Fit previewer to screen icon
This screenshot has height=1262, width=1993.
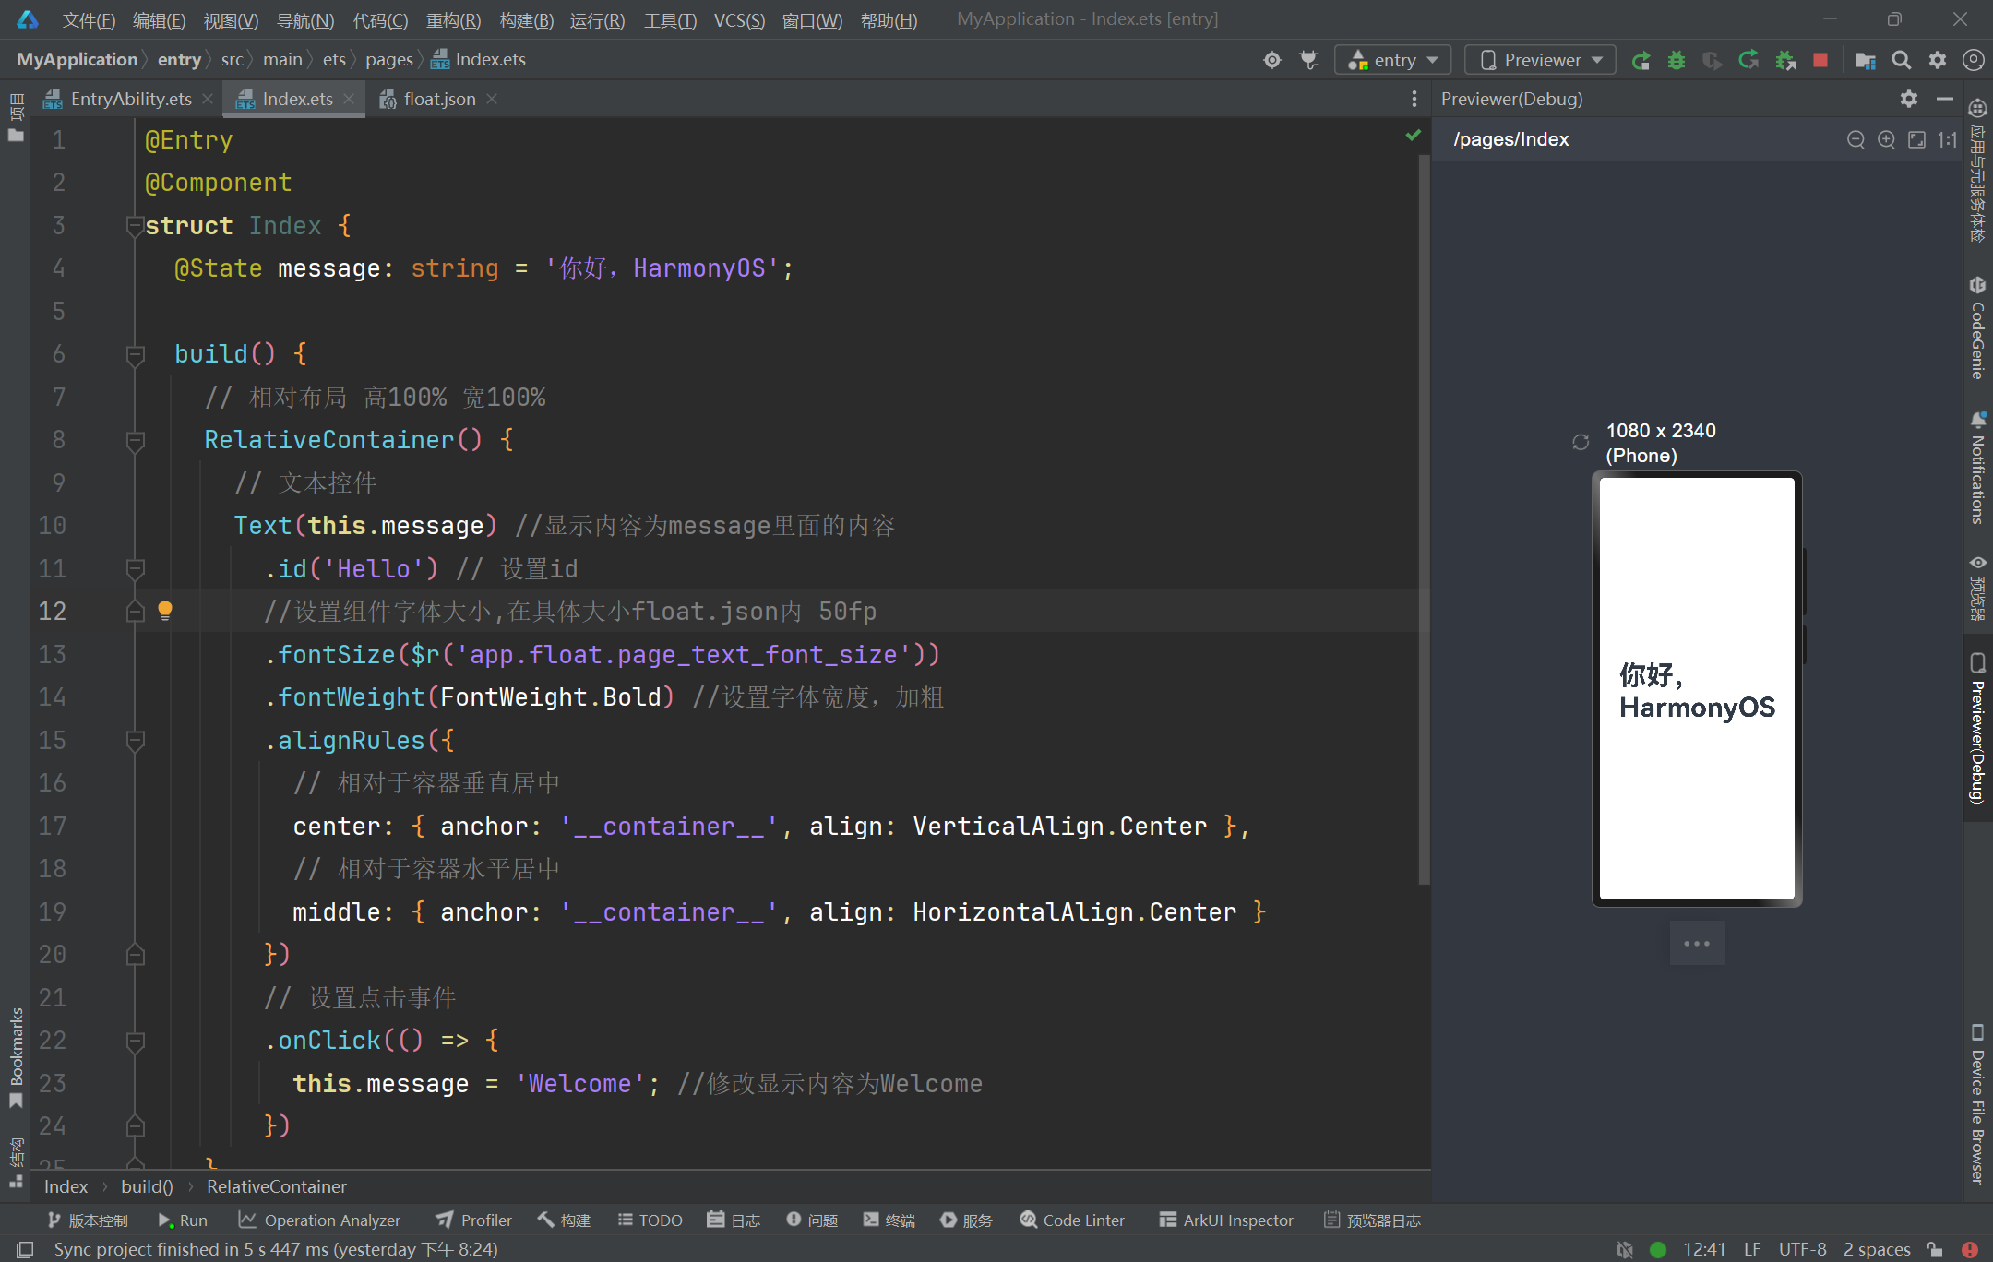[1917, 139]
